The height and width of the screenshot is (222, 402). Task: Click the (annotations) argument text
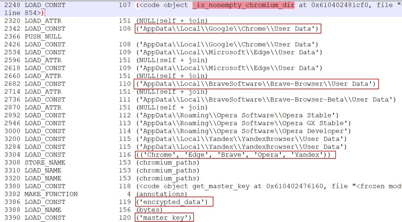pos(162,194)
